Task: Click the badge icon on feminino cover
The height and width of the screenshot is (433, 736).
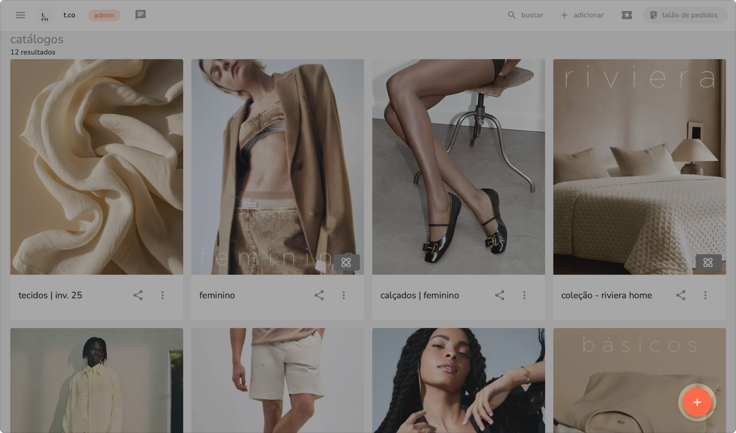Action: pyautogui.click(x=346, y=262)
